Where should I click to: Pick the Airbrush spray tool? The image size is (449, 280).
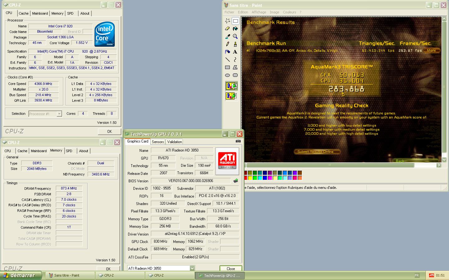point(228,52)
